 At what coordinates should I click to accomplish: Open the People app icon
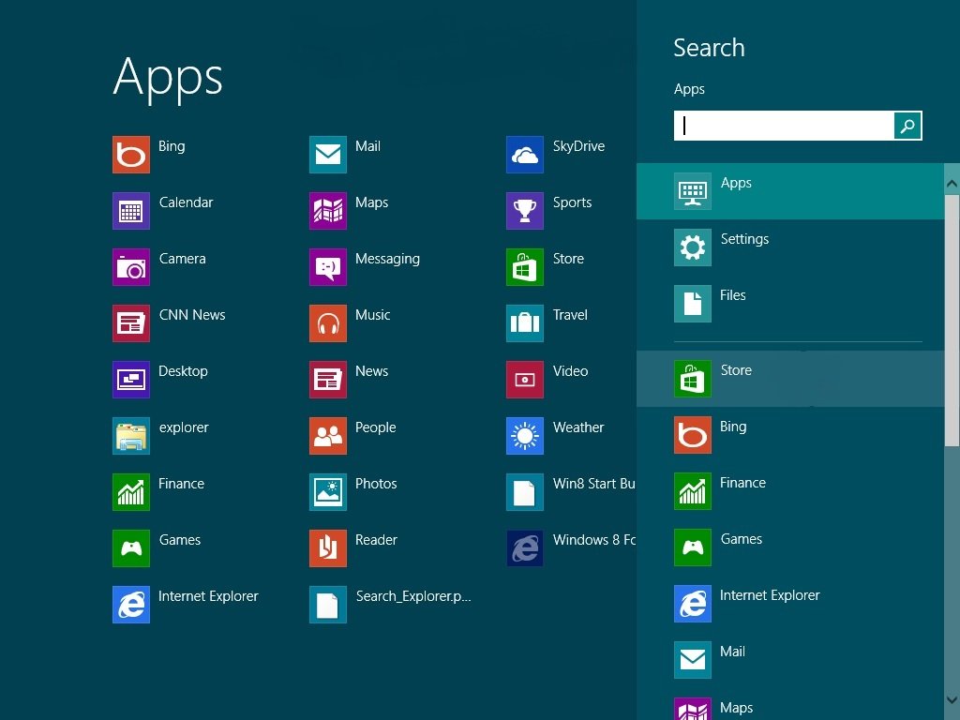pyautogui.click(x=327, y=436)
